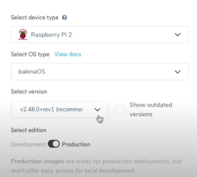
Task: Select the Production edition label
Action: coord(76,144)
